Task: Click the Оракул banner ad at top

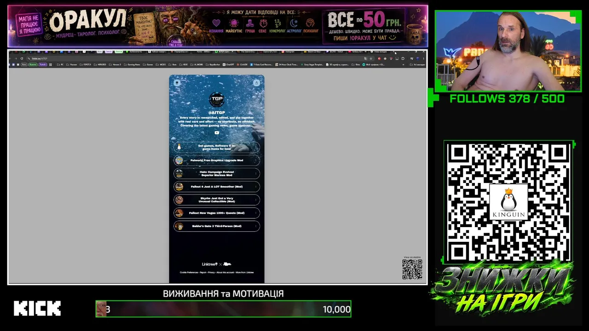Action: pyautogui.click(x=218, y=26)
